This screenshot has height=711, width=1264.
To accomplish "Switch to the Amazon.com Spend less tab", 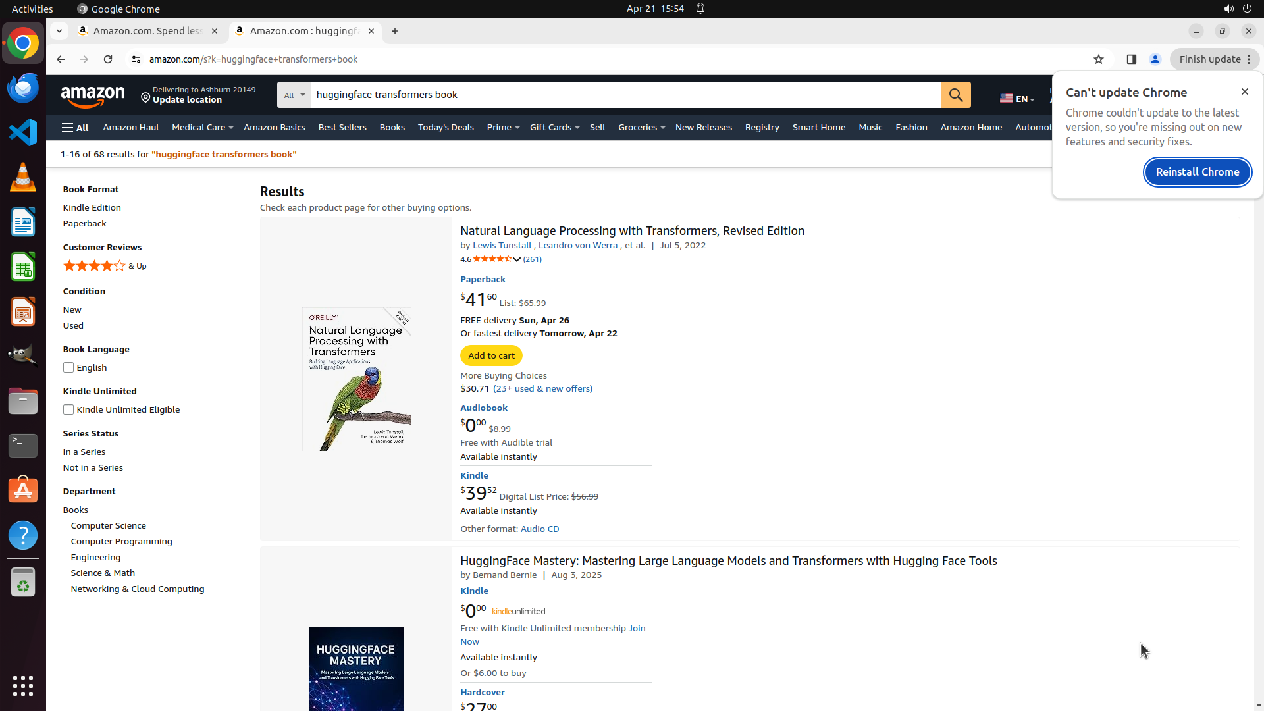I will 147,31.
